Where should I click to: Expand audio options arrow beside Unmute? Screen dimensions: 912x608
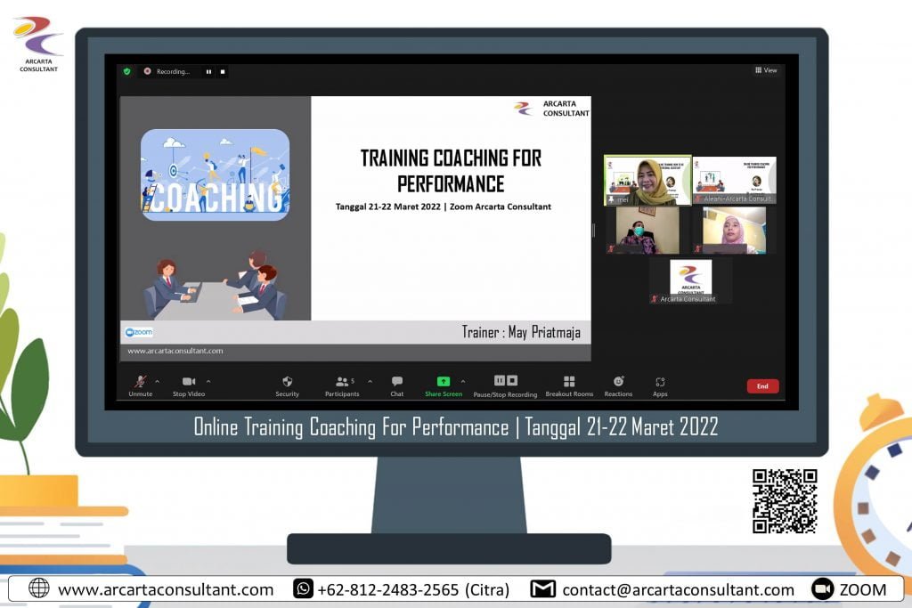coord(158,381)
